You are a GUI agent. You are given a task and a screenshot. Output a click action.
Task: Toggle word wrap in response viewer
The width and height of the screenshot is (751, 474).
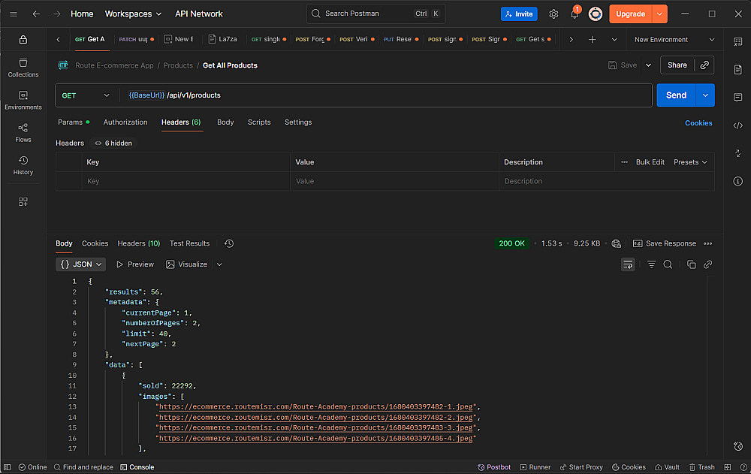[x=628, y=264]
